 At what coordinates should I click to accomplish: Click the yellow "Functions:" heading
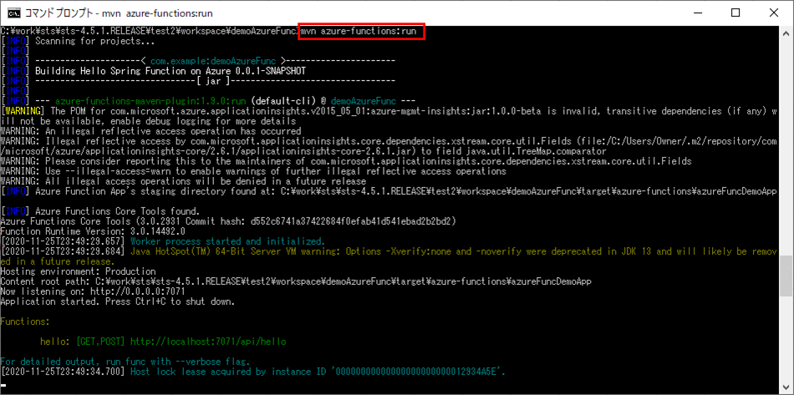(25, 322)
